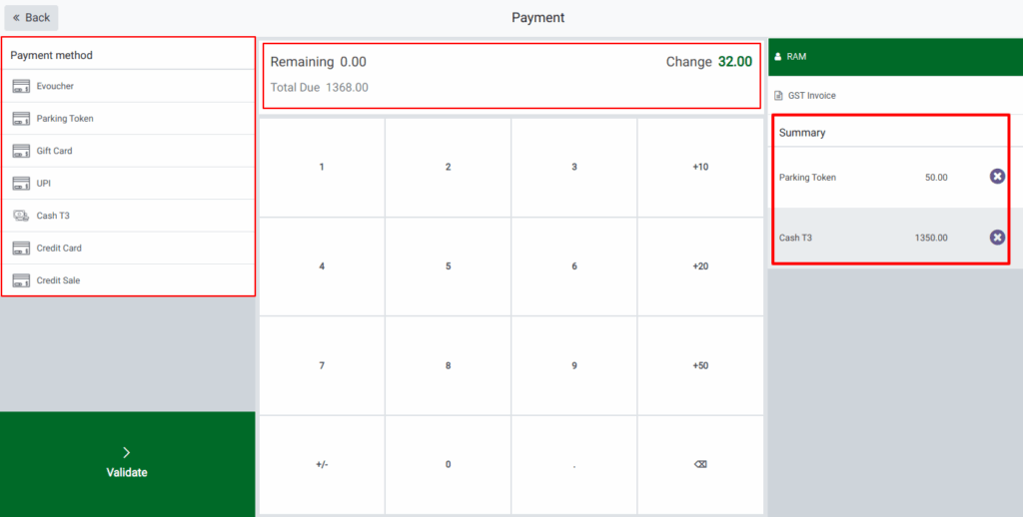This screenshot has height=517, width=1023.
Task: Click the GST Invoice document icon
Action: coord(777,96)
